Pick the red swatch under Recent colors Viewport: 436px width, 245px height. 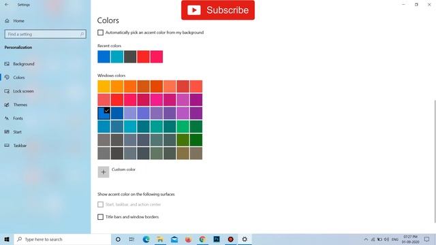click(x=143, y=56)
